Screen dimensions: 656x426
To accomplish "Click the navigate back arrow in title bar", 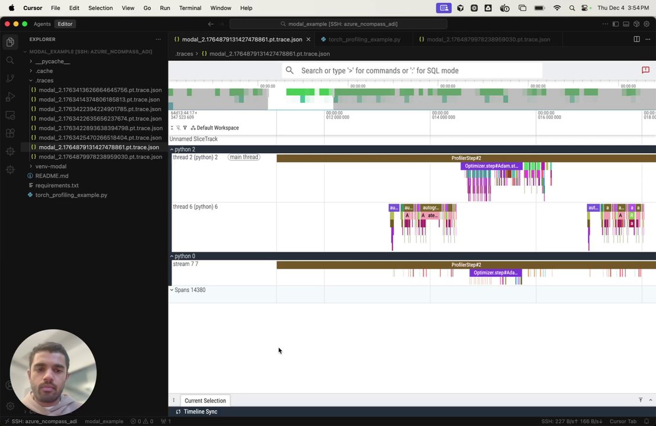I will click(211, 24).
